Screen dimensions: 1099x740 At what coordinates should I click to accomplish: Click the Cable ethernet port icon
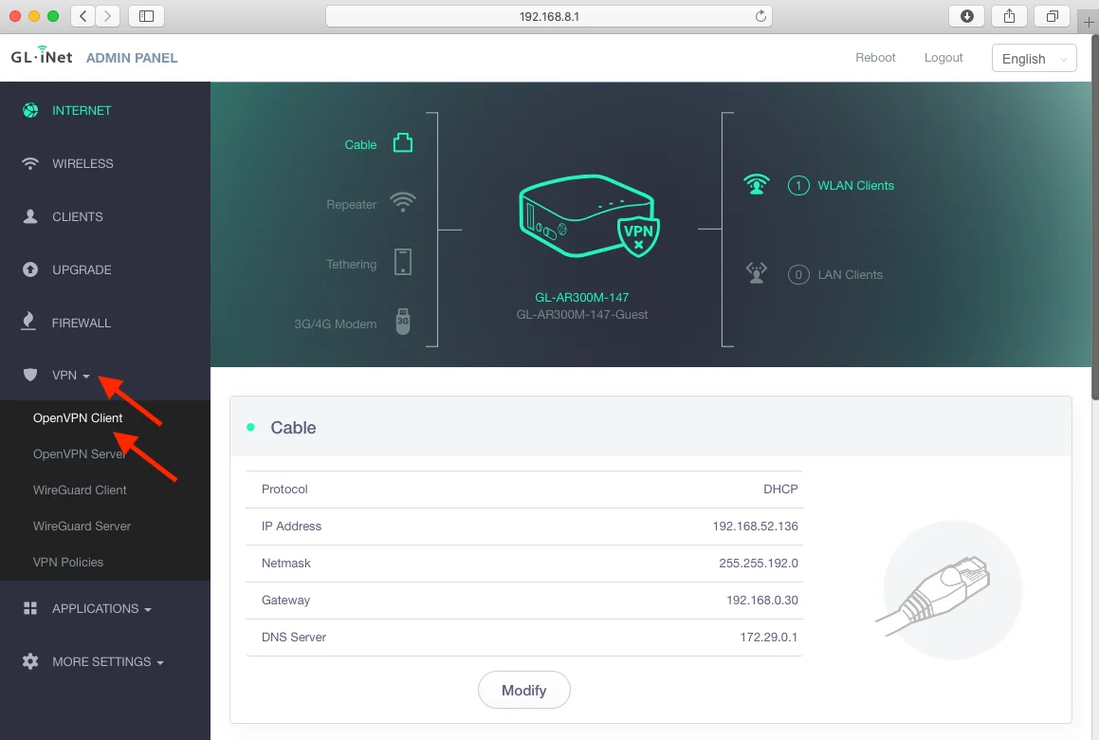coord(403,144)
